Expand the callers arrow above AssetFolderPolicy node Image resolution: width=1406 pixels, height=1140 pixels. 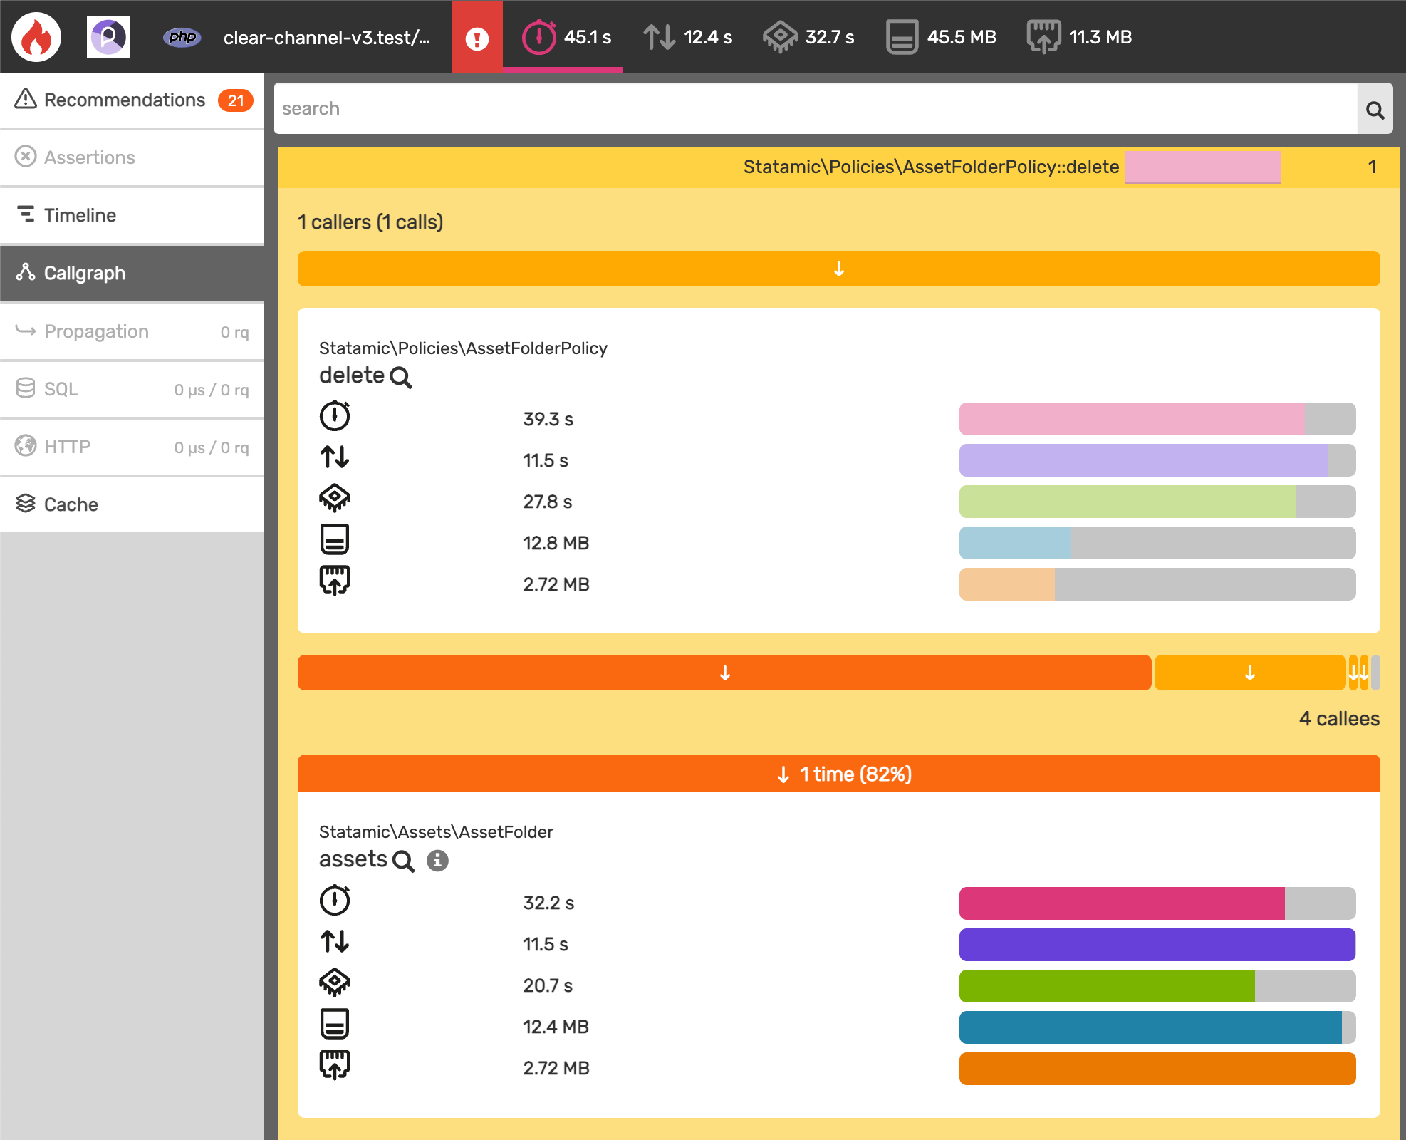point(838,269)
